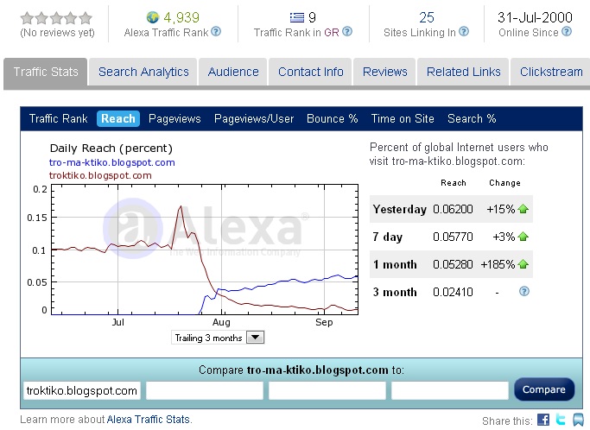
Task: Select the Search % chart option
Action: [472, 119]
